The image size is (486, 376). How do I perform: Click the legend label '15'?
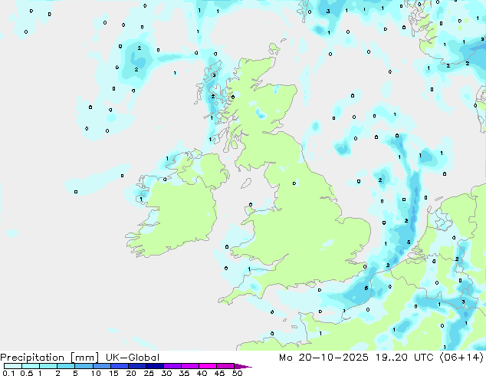113,373
